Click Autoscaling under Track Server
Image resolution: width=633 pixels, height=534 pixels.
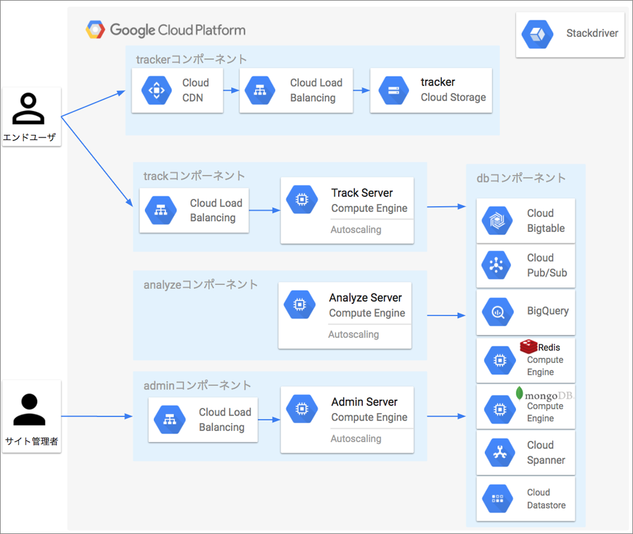point(356,229)
